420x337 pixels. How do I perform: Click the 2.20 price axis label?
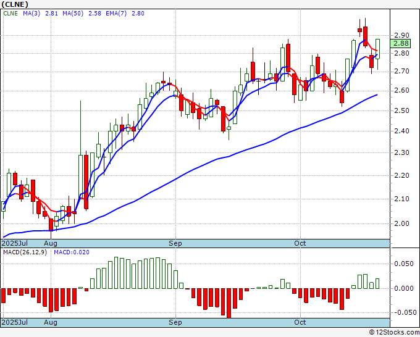tap(401, 175)
